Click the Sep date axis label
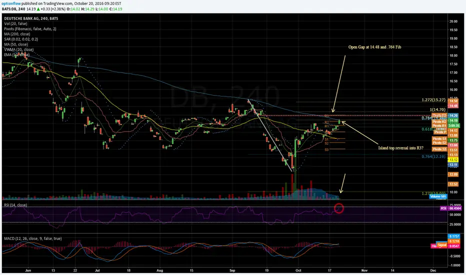 pyautogui.click(x=232, y=270)
